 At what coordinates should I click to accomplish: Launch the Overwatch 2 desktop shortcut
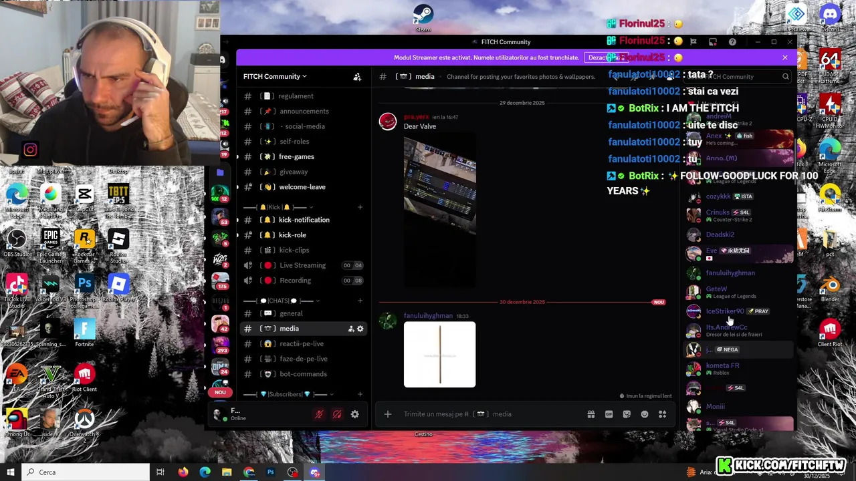[x=84, y=424]
